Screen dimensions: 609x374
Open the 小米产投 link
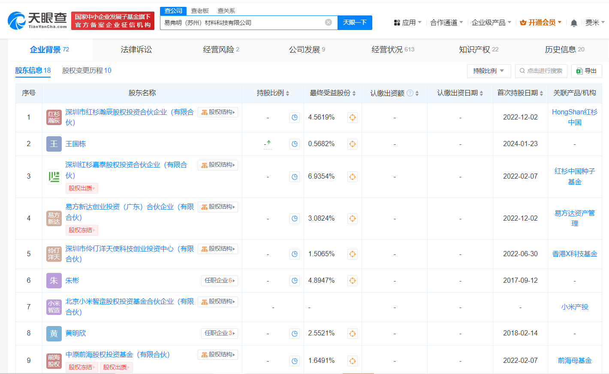[575, 307]
